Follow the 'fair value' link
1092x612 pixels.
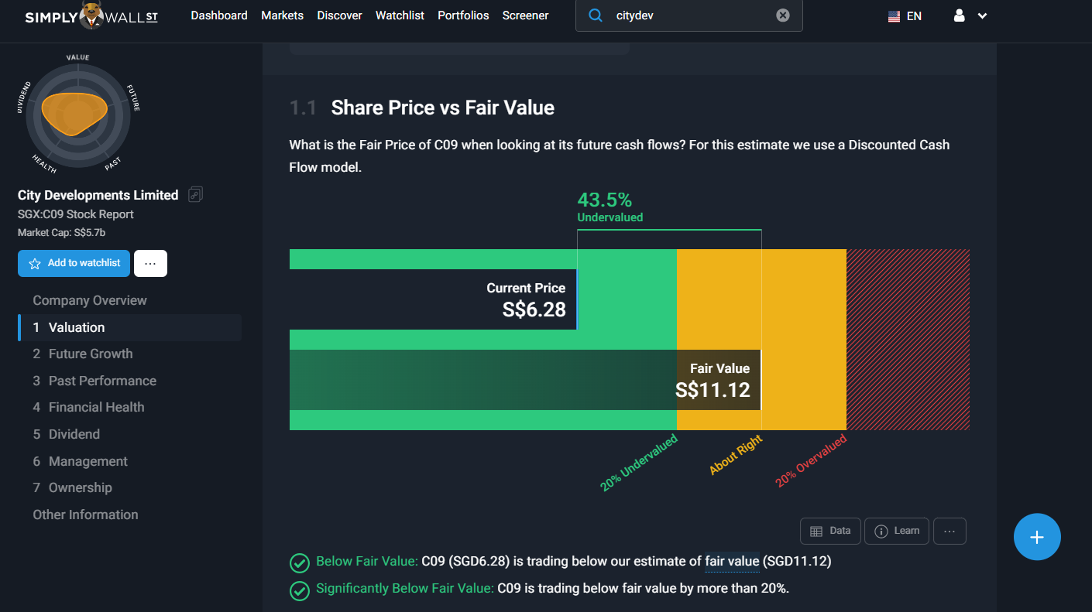pyautogui.click(x=732, y=561)
